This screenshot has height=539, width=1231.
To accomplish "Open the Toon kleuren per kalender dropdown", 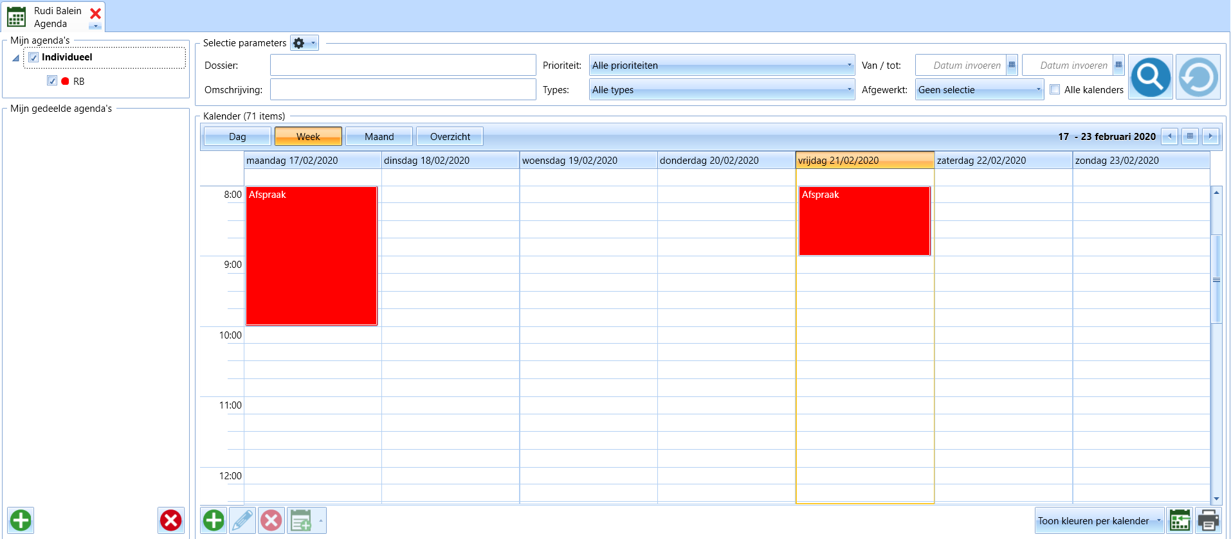I will click(x=1099, y=520).
